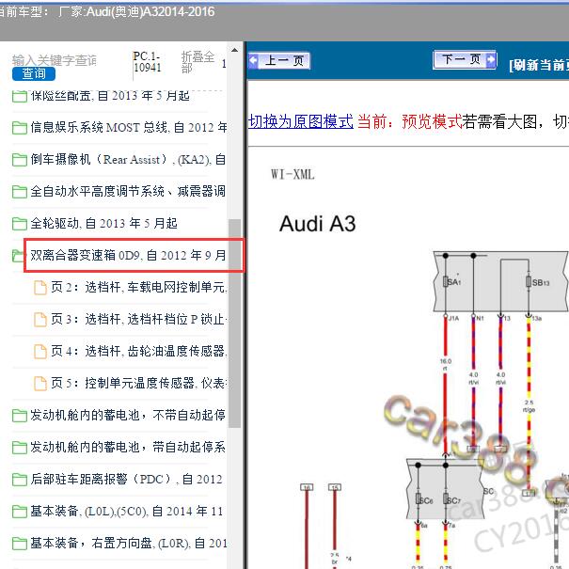Open folder 全自动水平高度调节系统
The height and width of the screenshot is (569, 569).
point(128,191)
